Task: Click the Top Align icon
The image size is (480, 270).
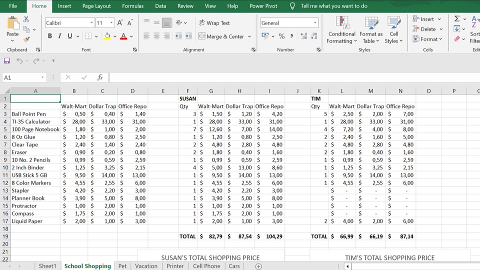Action: point(146,22)
